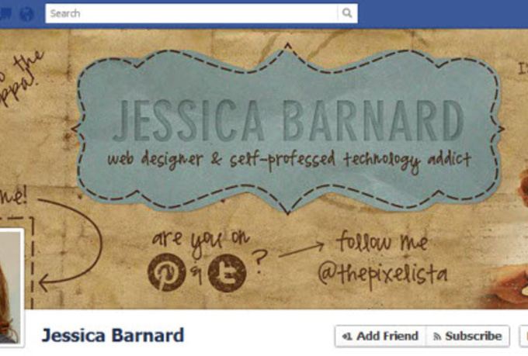This screenshot has height=356, width=528.
Task: Open the globe notifications icon
Action: click(x=26, y=14)
